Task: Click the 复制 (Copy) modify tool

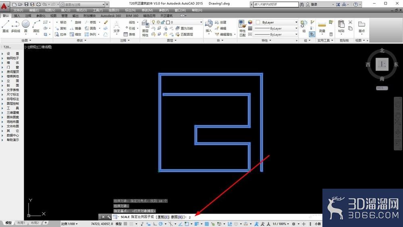Action: pos(61,28)
